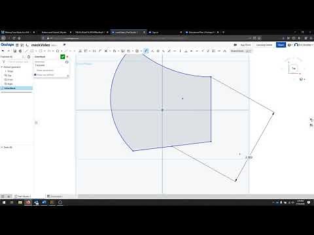Accept sketch with green checkmark
The height and width of the screenshot is (235, 314).
(x=63, y=57)
